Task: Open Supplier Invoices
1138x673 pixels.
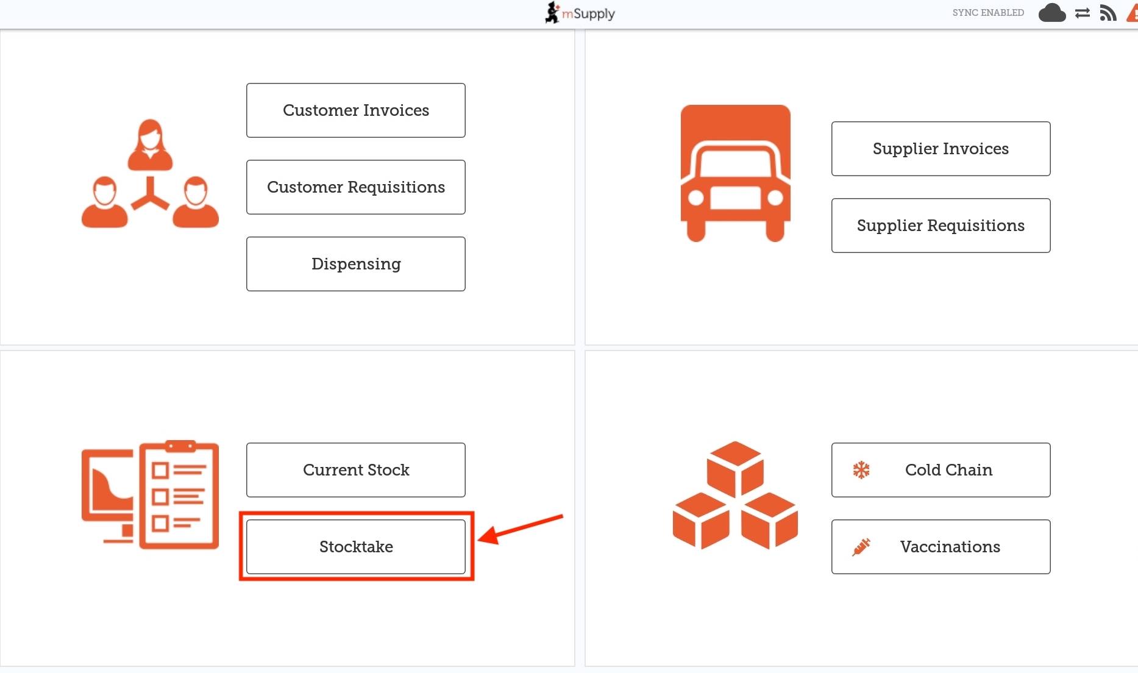Action: click(941, 149)
